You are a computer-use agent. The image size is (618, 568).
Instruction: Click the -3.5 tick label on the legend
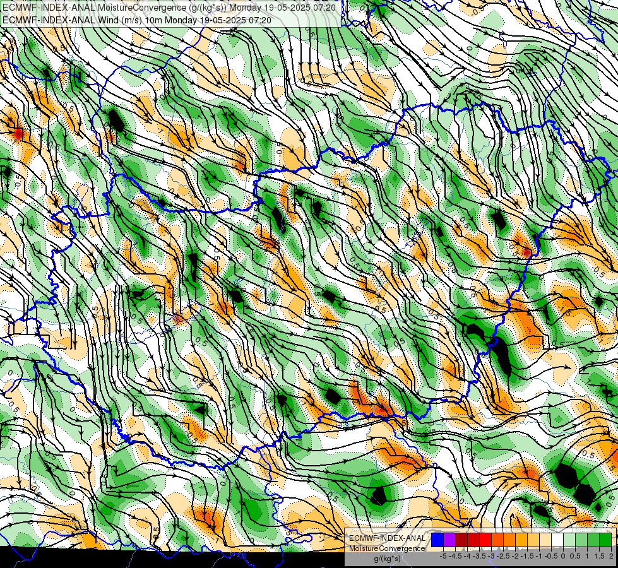tap(480, 556)
